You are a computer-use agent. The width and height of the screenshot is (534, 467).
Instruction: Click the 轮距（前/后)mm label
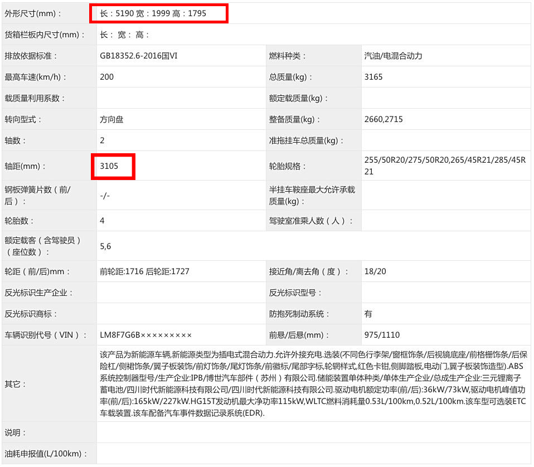coord(37,271)
